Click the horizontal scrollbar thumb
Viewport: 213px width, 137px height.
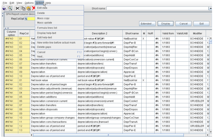tap(109, 135)
